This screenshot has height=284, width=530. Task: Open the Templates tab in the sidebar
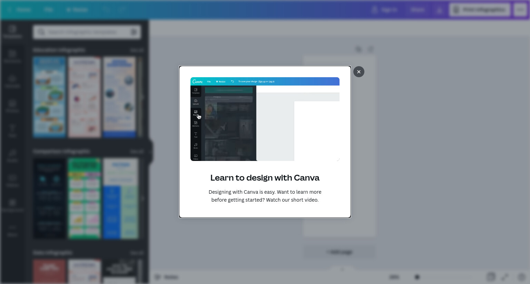point(12,32)
